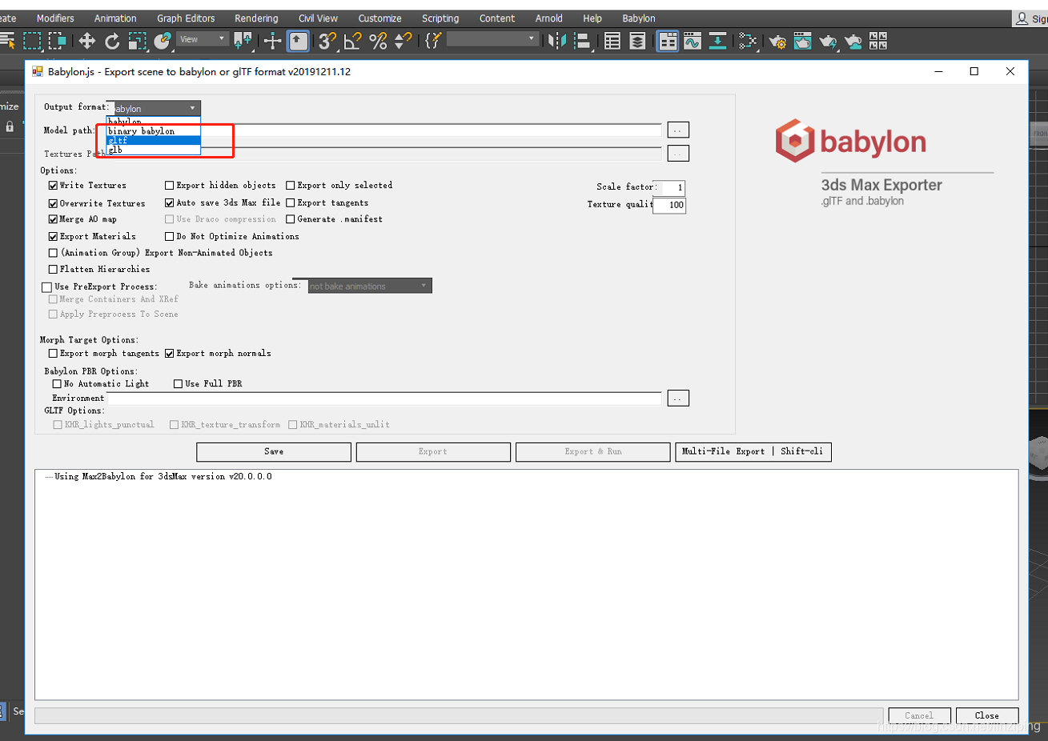Screen dimensions: 1048x741
Task: Open the Rendering menu
Action: pos(256,18)
